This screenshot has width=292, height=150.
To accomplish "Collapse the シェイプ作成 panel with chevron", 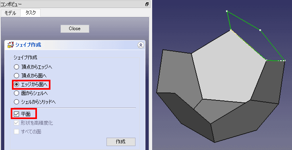I will pyautogui.click(x=141, y=45).
